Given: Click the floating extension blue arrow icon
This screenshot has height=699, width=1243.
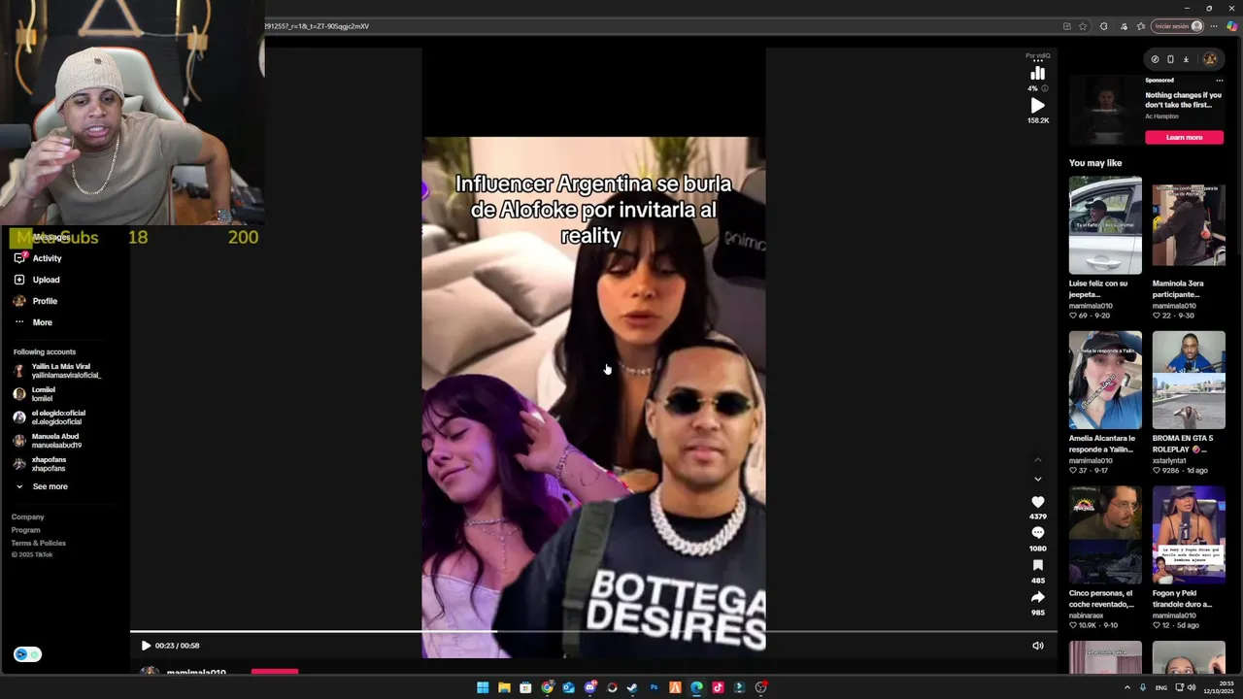Looking at the screenshot, I should (21, 654).
